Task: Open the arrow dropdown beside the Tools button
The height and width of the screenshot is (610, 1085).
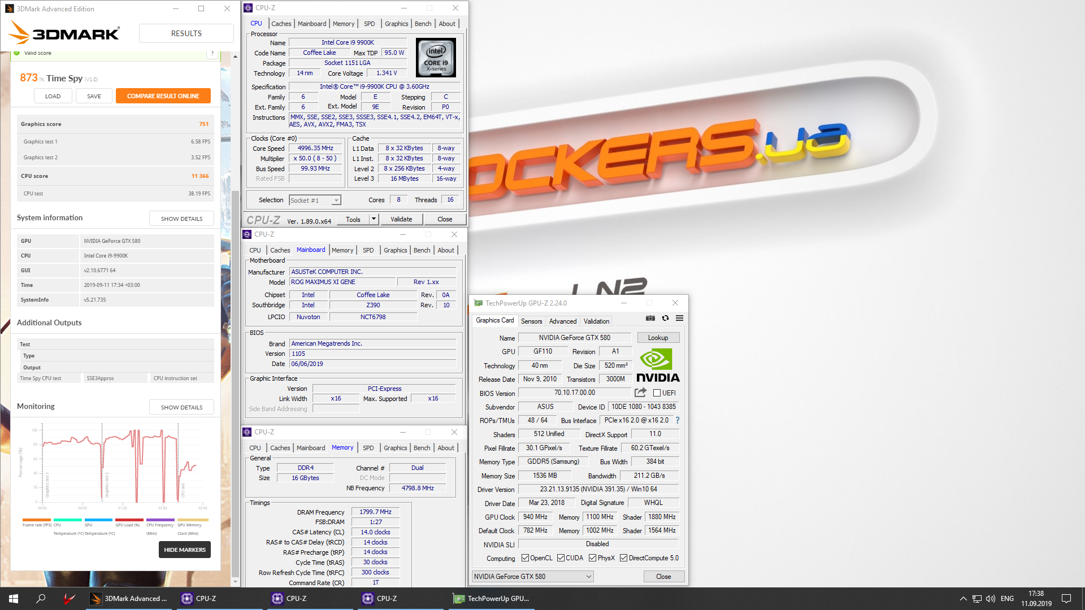Action: click(374, 219)
